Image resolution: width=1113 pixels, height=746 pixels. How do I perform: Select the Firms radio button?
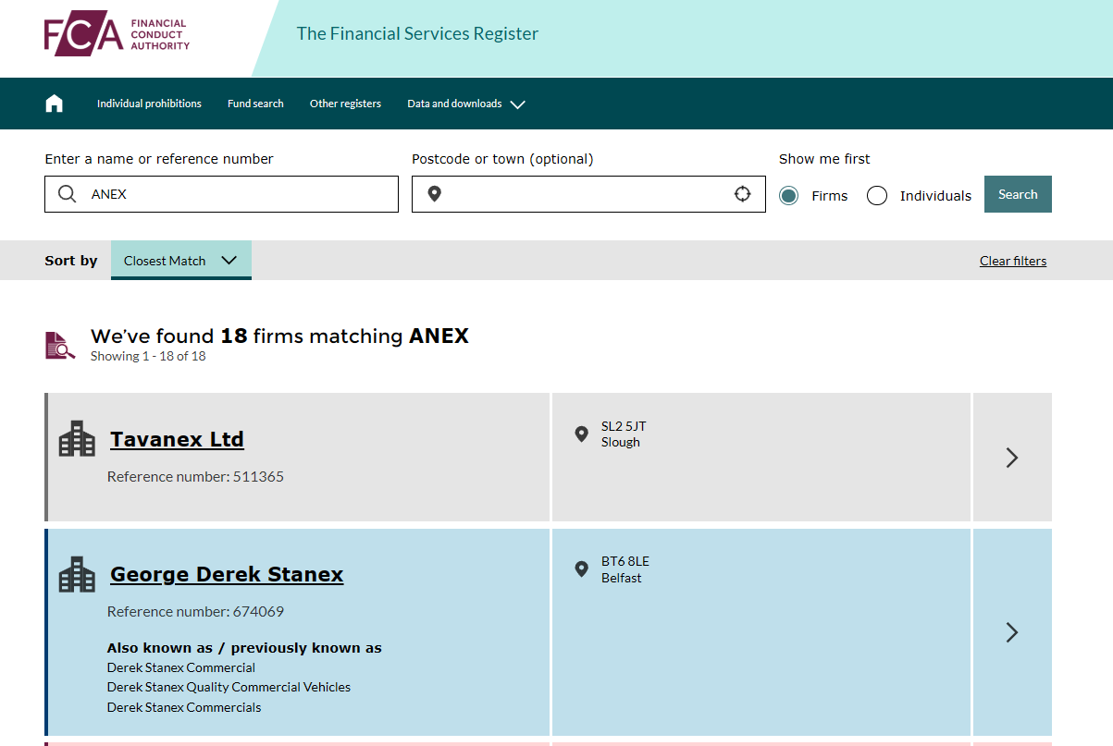(788, 196)
